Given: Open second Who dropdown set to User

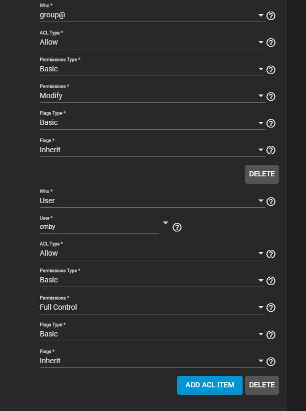Looking at the screenshot, I should pyautogui.click(x=152, y=201).
